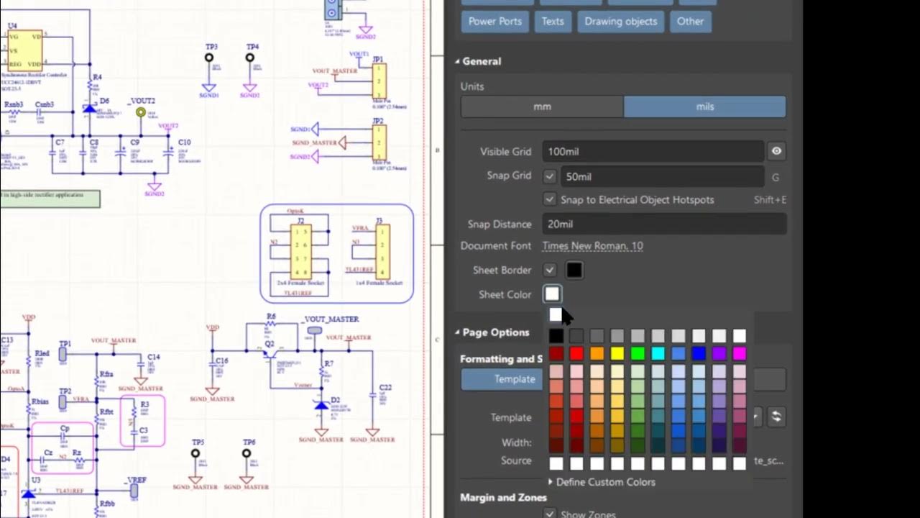Click the Texts filter button
The width and height of the screenshot is (920, 518).
[552, 22]
